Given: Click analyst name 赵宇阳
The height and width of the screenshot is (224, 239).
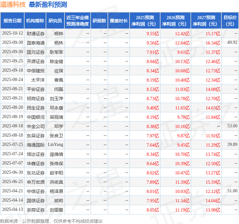Looking at the screenshot, I should pyautogui.click(x=56, y=173).
